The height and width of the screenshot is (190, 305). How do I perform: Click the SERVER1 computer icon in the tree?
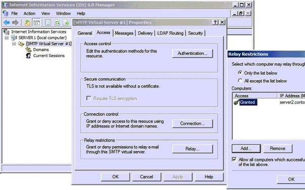pyautogui.click(x=14, y=37)
